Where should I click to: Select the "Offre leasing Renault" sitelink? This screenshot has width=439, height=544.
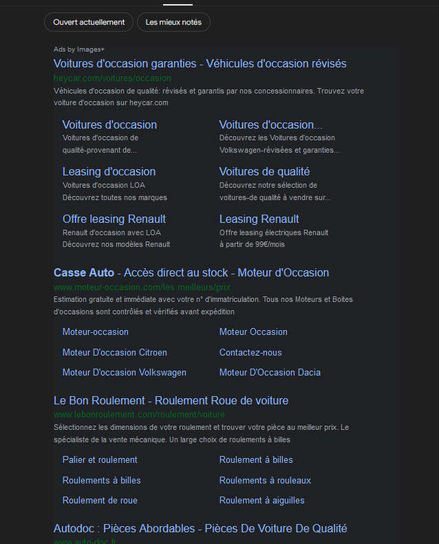114,219
